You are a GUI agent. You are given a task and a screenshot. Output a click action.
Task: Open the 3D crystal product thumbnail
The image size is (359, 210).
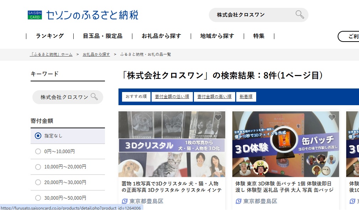tap(171, 144)
